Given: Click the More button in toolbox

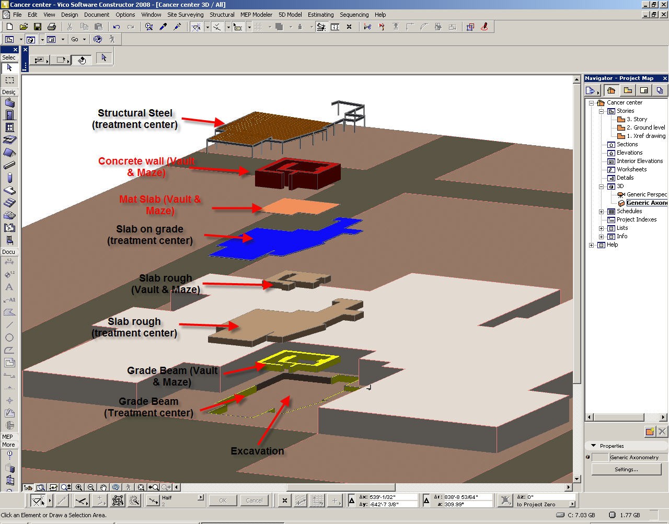Looking at the screenshot, I should tap(9, 445).
